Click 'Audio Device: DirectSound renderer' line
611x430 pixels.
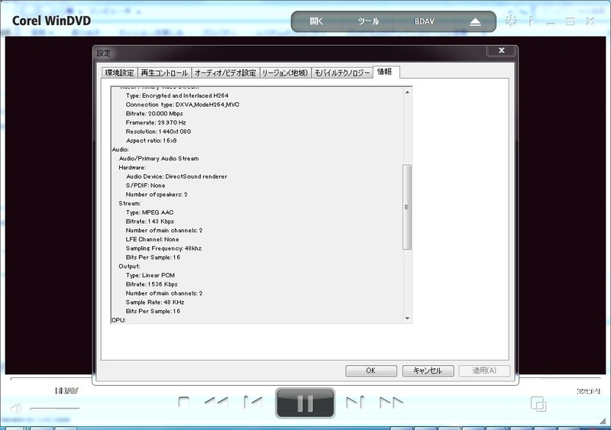(176, 176)
